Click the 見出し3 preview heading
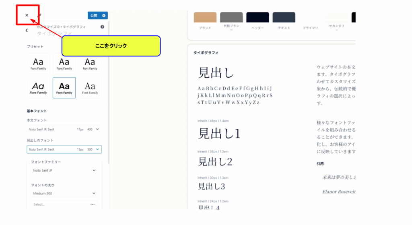412x225 pixels. [211, 186]
